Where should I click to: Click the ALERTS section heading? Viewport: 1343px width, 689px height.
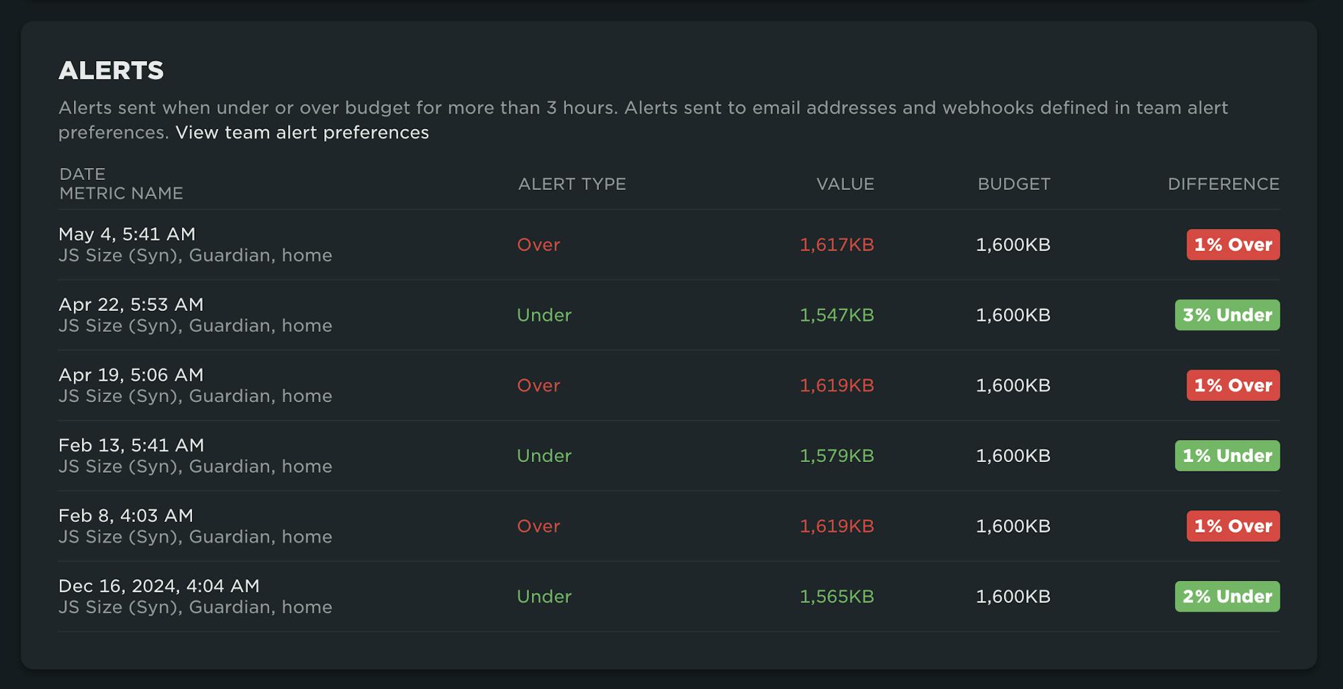click(x=111, y=71)
